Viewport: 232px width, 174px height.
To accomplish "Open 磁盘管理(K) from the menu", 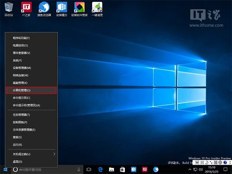I will 31,83.
